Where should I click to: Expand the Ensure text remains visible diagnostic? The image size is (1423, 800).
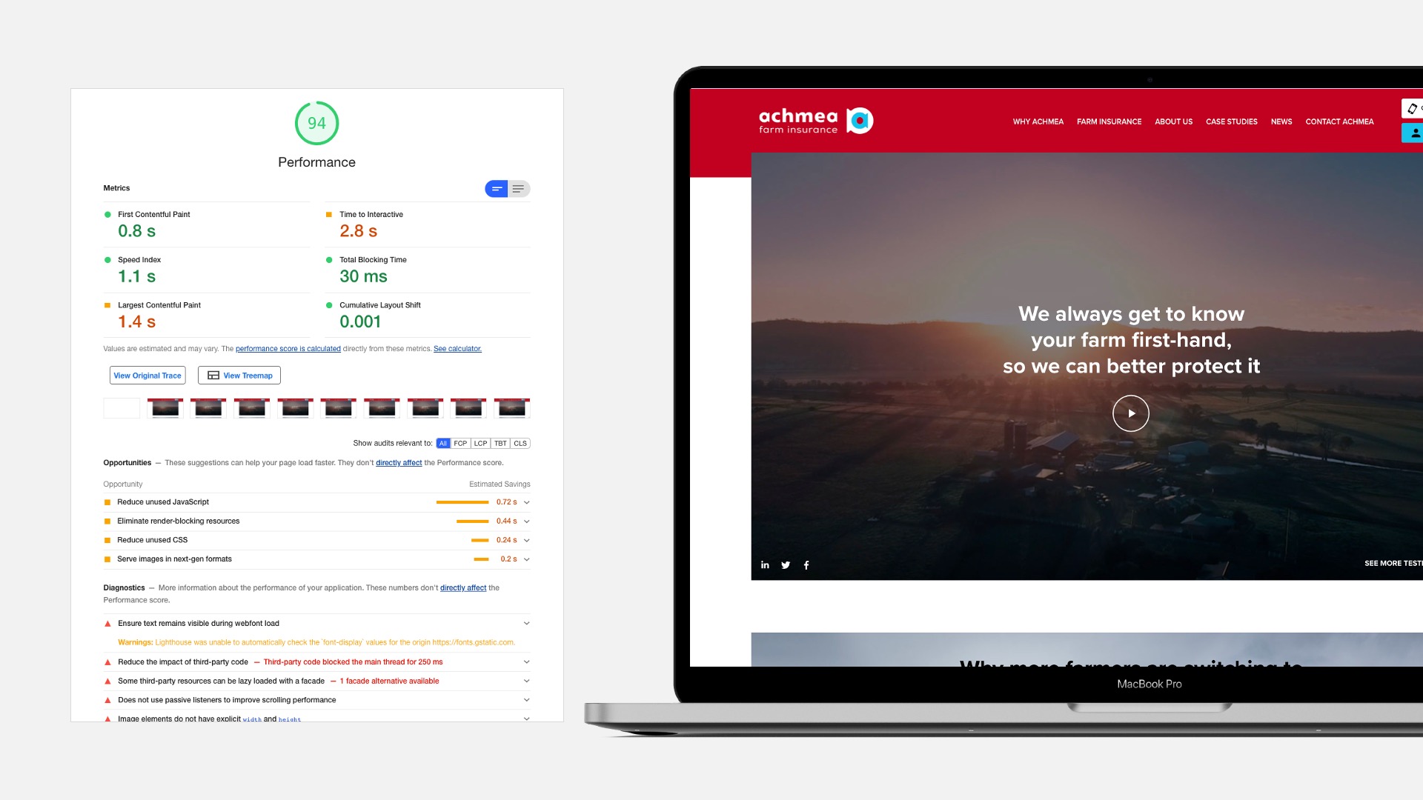coord(525,623)
